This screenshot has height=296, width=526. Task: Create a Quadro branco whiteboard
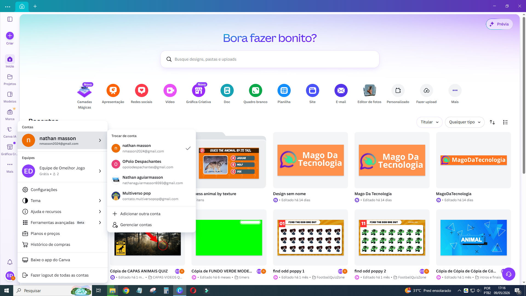[x=255, y=94]
